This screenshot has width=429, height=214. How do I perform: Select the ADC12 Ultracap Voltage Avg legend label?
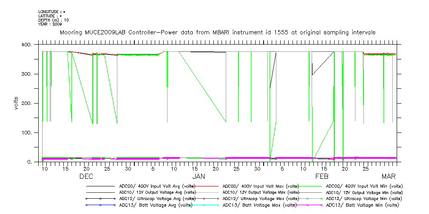157,199
